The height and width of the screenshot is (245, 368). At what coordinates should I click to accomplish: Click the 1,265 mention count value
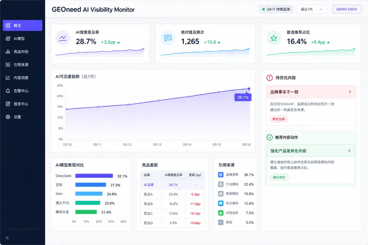190,42
